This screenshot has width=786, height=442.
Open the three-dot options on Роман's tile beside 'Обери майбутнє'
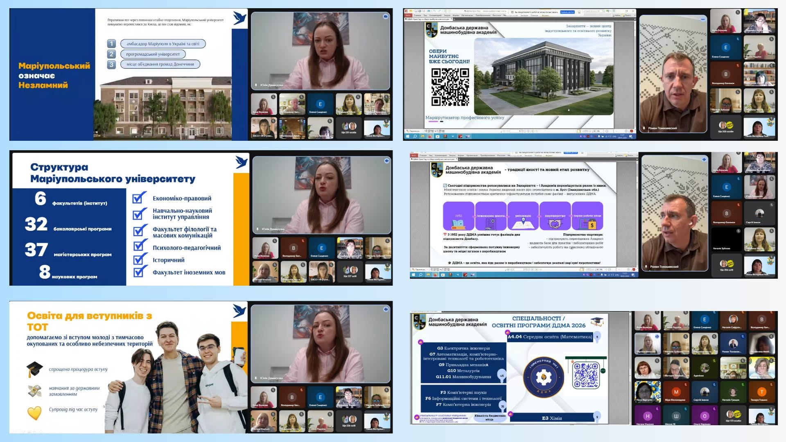click(x=703, y=19)
